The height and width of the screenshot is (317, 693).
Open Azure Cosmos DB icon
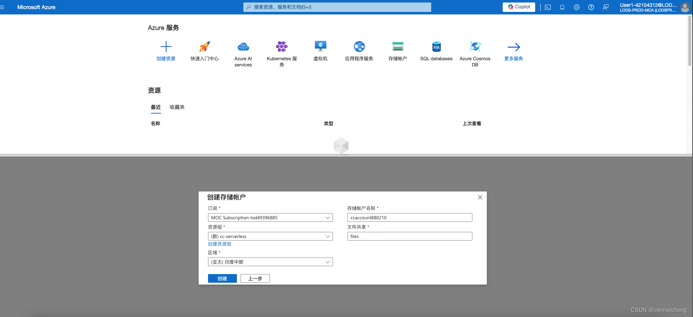(475, 47)
